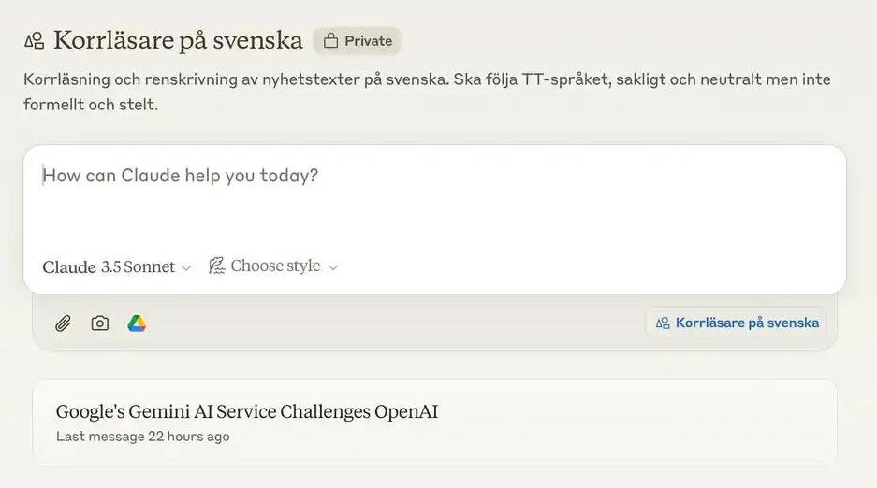The width and height of the screenshot is (877, 488).
Task: Click the icon inside the project chip
Action: pos(663,323)
